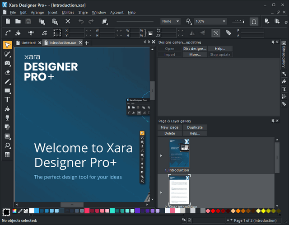Select the Rectangle tool
Viewport: 289px width, 225px height.
7,91
